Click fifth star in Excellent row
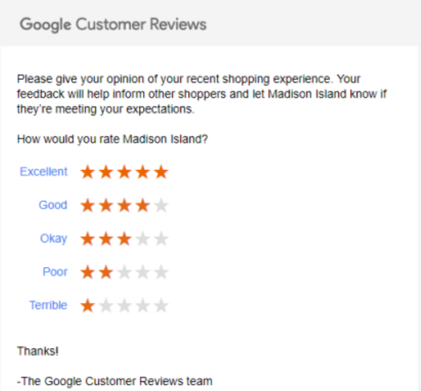 click(x=161, y=172)
